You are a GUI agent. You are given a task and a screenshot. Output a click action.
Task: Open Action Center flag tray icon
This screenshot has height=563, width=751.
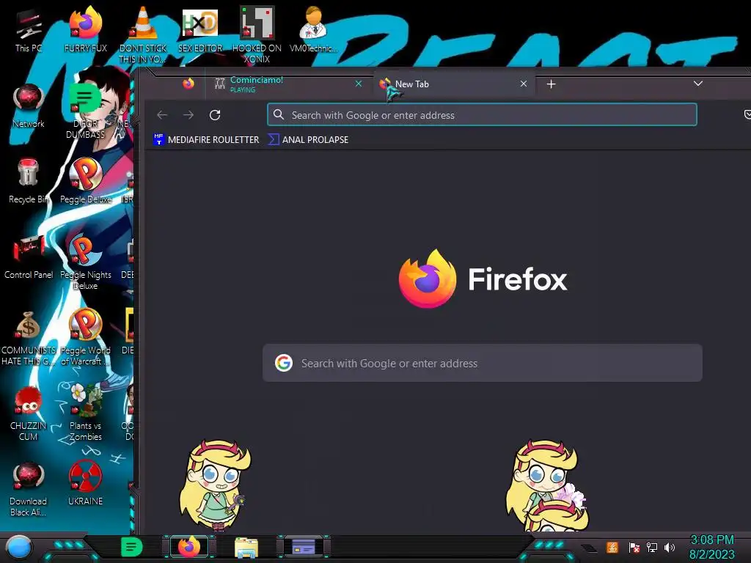634,547
